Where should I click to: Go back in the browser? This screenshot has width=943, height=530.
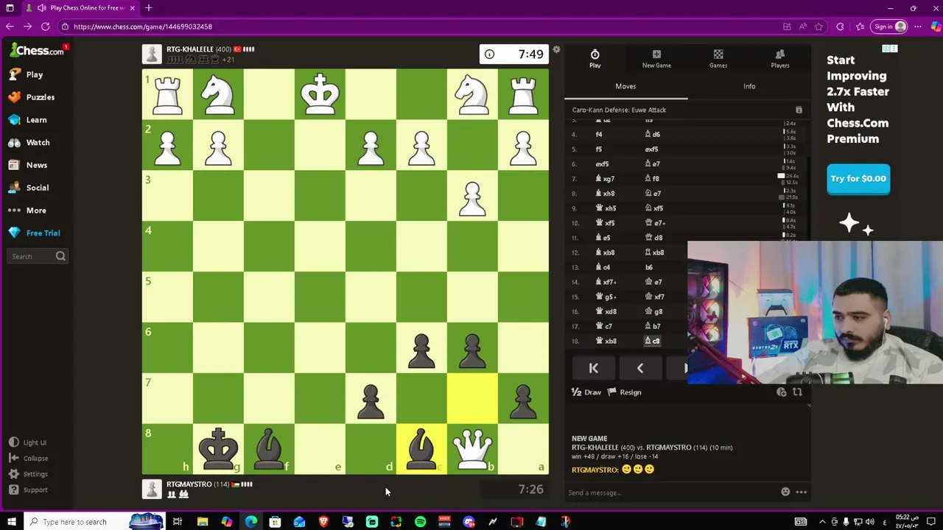[x=10, y=26]
